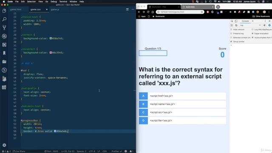Screen dimensions: 272x153
Task: Open the Search view in VS Code
Action: [x=4, y=19]
